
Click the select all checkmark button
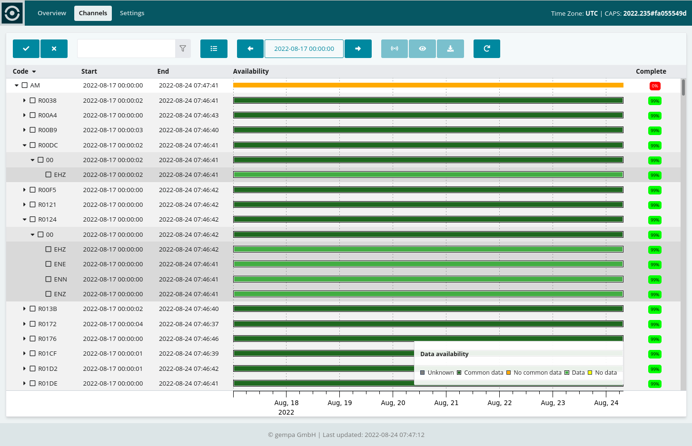click(26, 48)
